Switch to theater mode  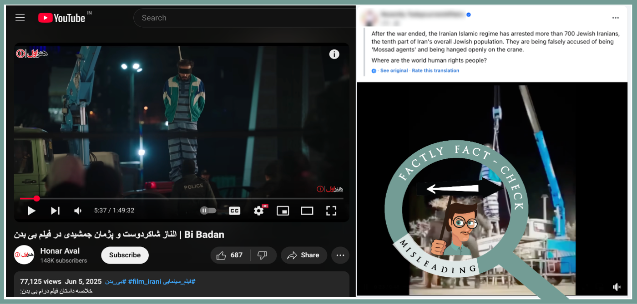307,211
